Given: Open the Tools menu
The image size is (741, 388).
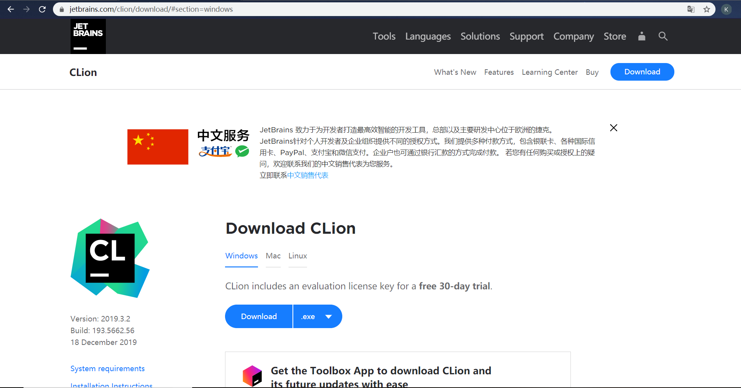Looking at the screenshot, I should [384, 36].
